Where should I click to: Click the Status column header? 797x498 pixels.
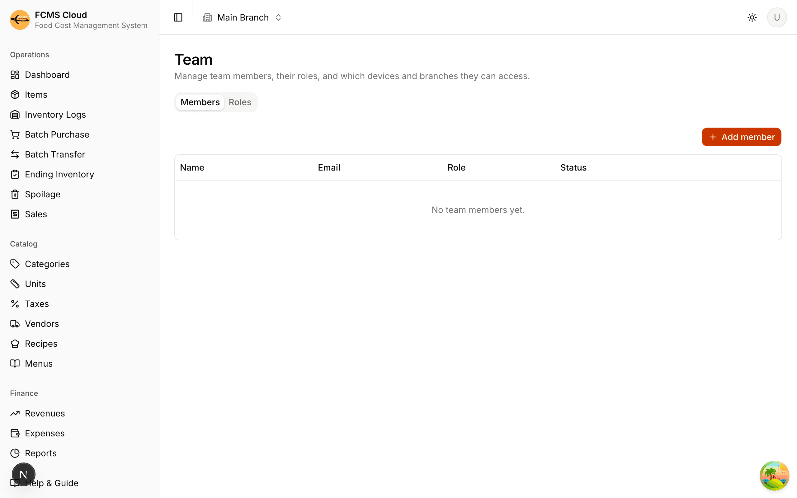[x=573, y=168]
